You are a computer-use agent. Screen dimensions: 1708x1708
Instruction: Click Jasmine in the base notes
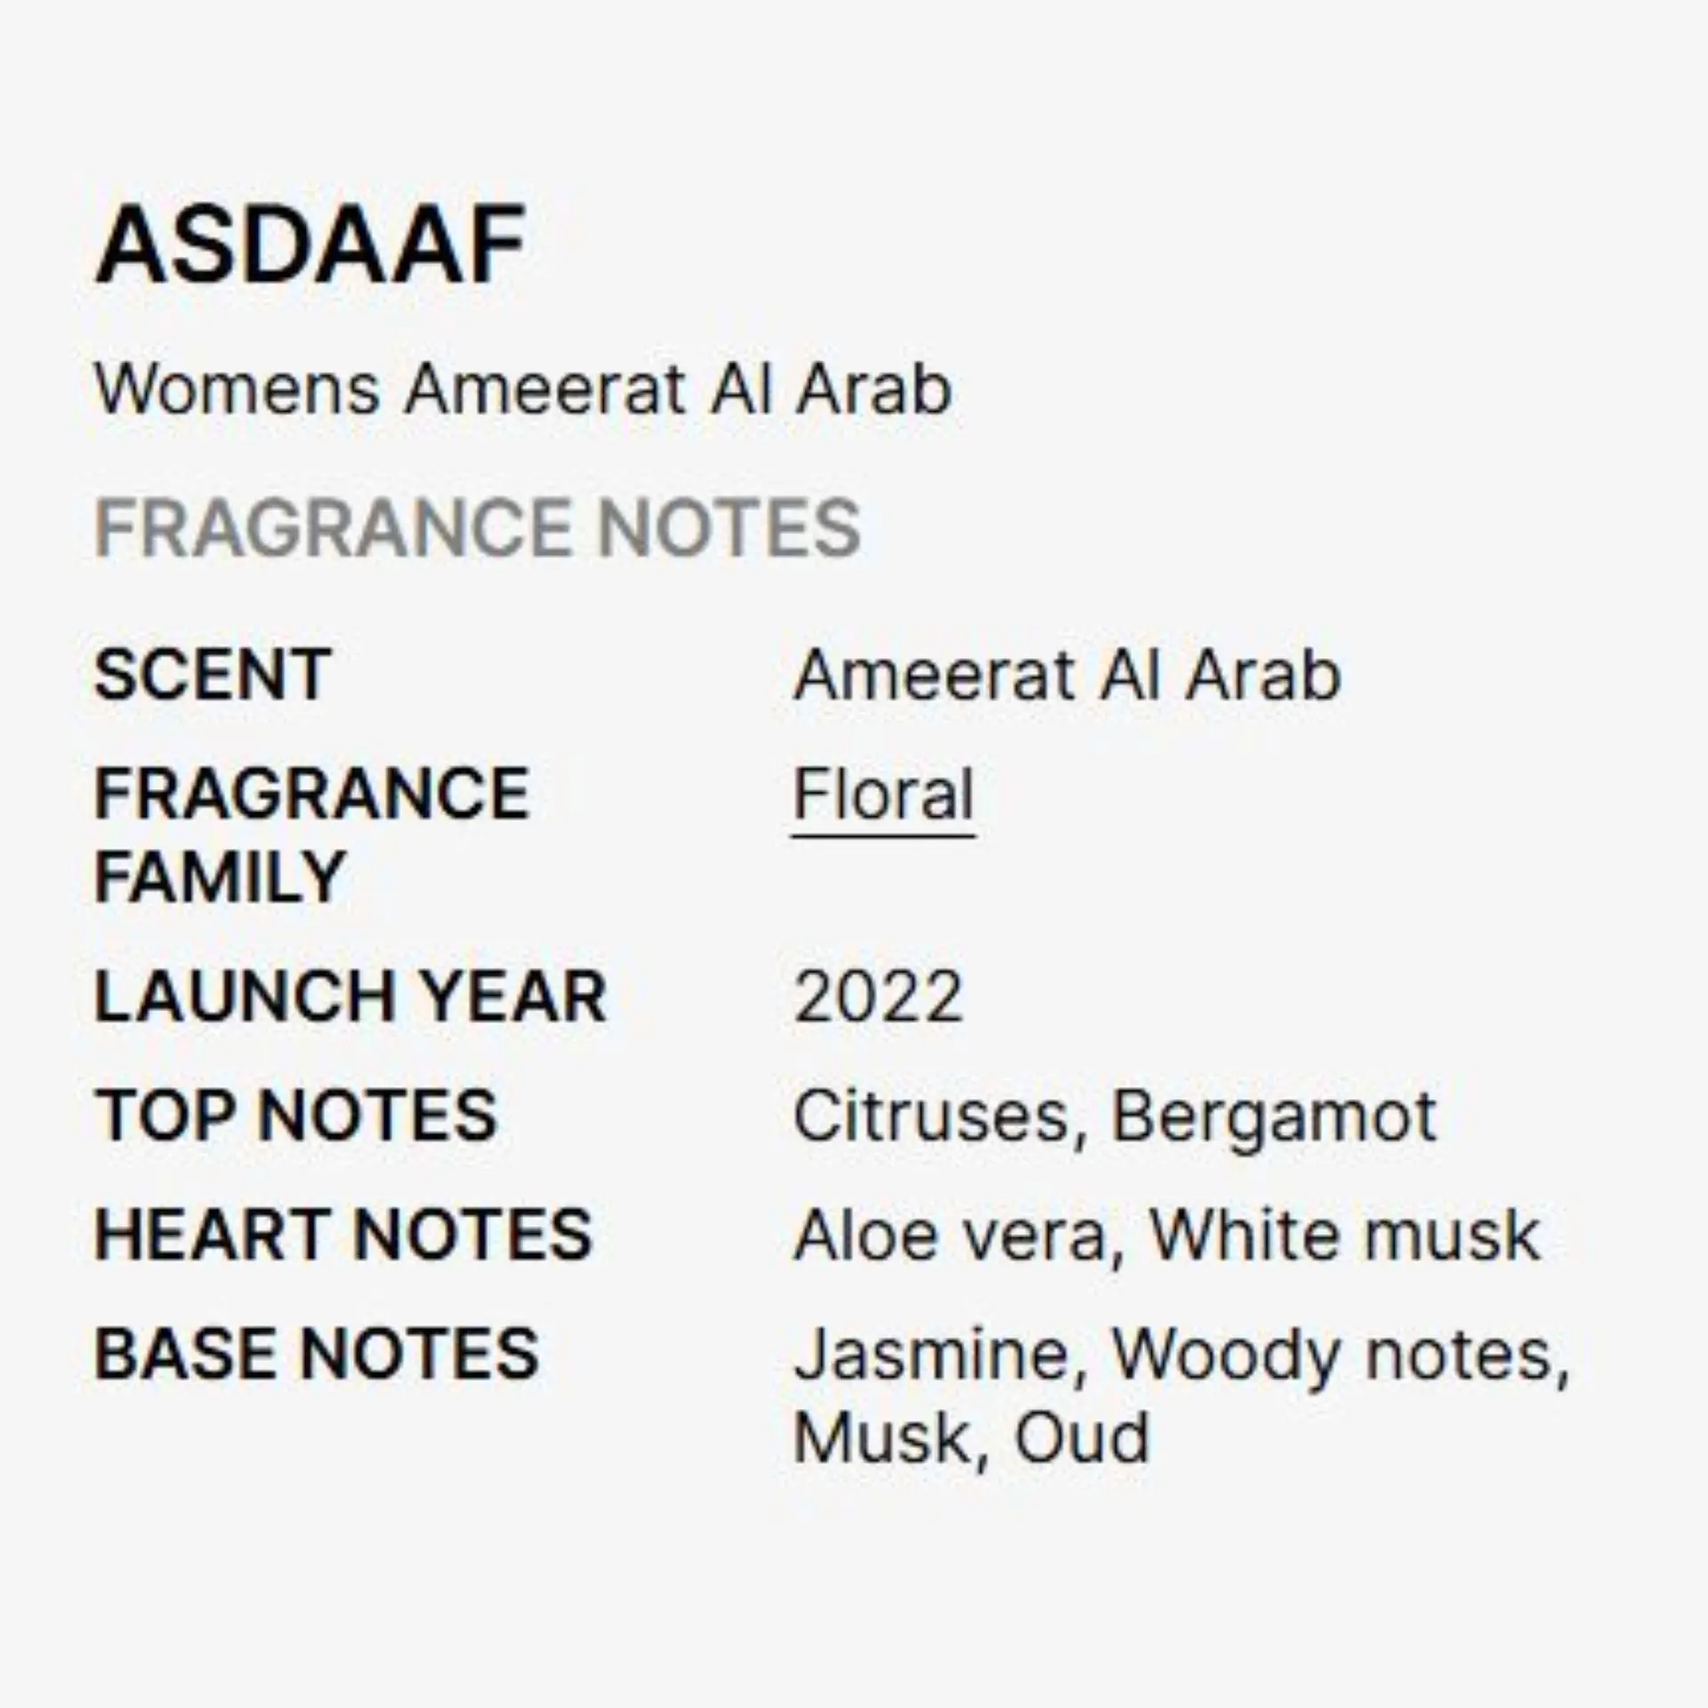(931, 1355)
